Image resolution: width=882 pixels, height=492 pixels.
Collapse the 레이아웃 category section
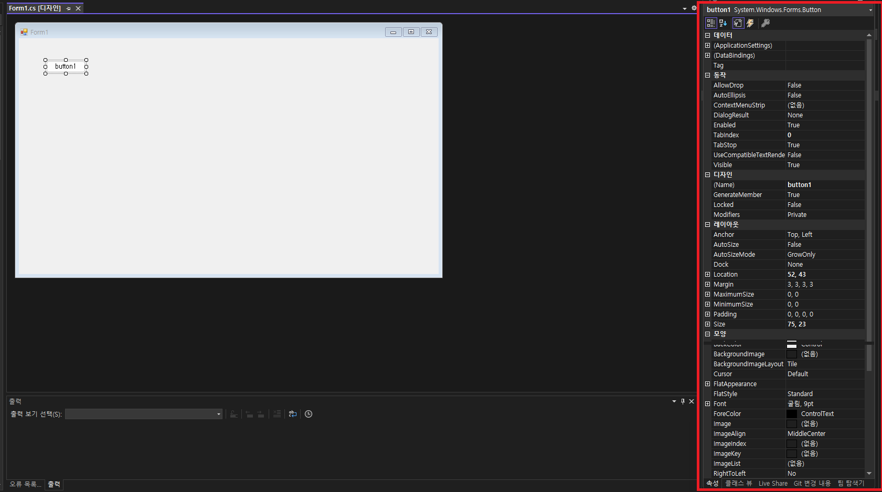[707, 224]
